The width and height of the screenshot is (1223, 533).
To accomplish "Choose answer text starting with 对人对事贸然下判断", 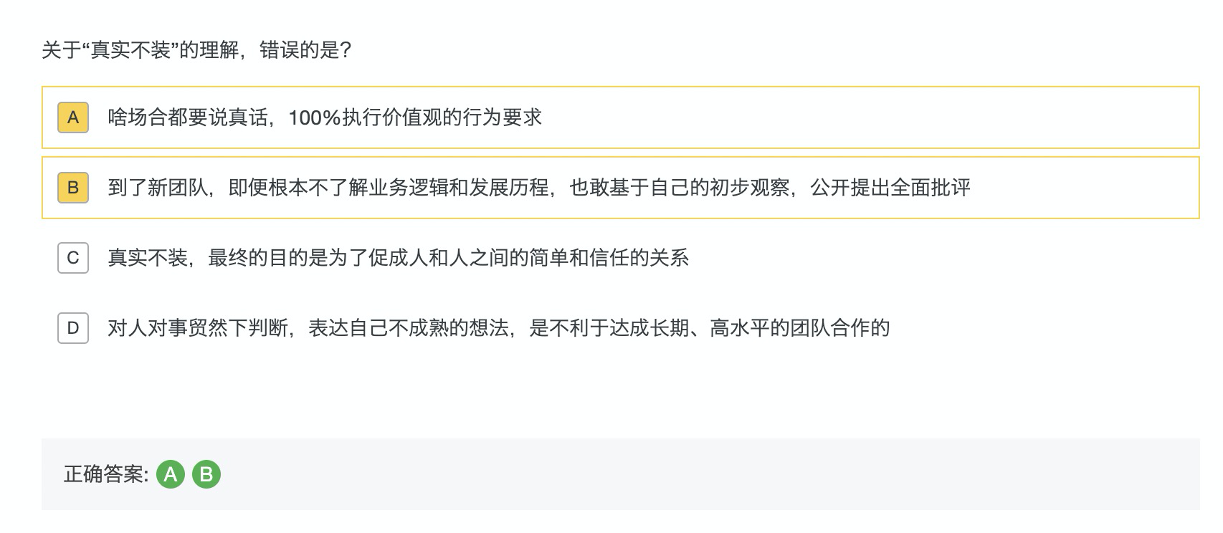I will (499, 328).
